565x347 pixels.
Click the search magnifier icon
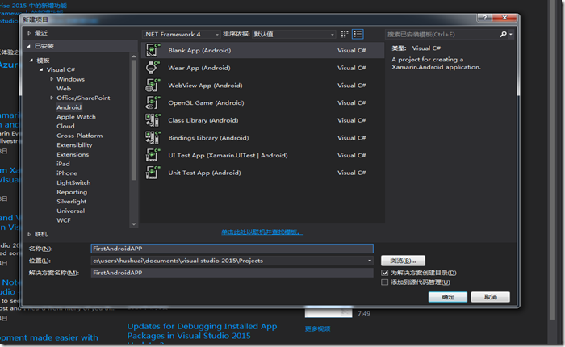coord(503,34)
